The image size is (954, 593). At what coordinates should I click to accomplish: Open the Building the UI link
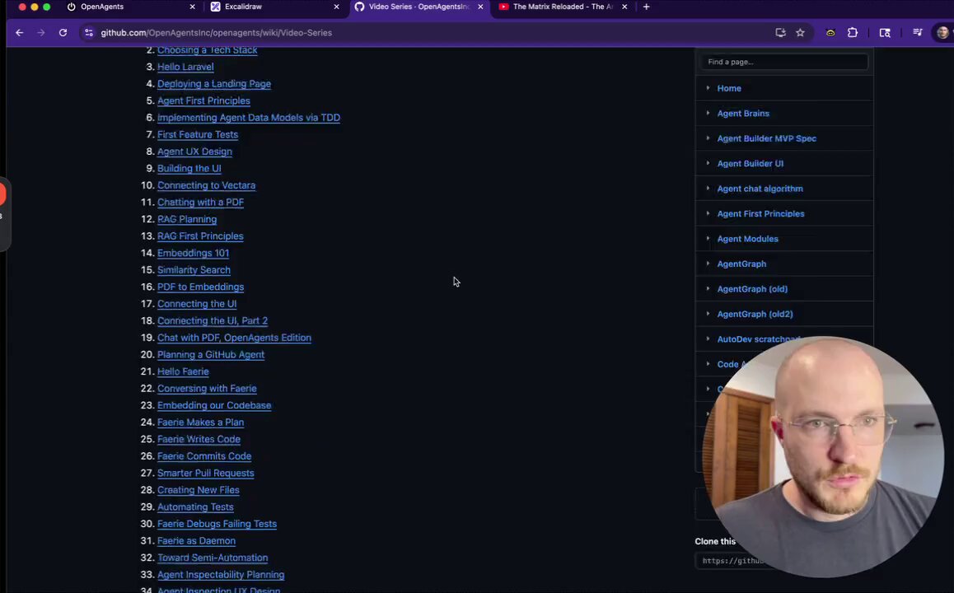189,169
